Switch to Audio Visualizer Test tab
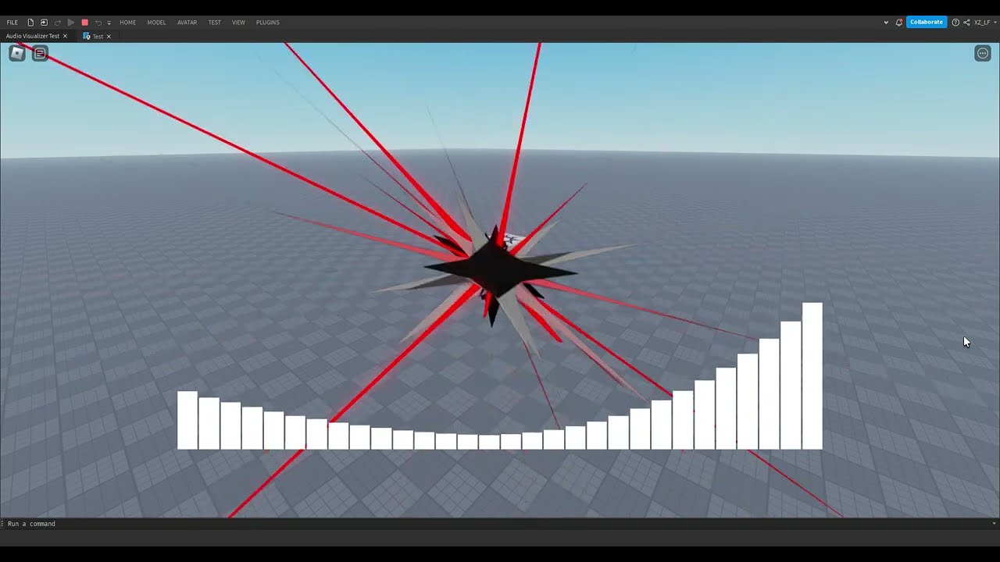This screenshot has height=562, width=1000. [33, 36]
